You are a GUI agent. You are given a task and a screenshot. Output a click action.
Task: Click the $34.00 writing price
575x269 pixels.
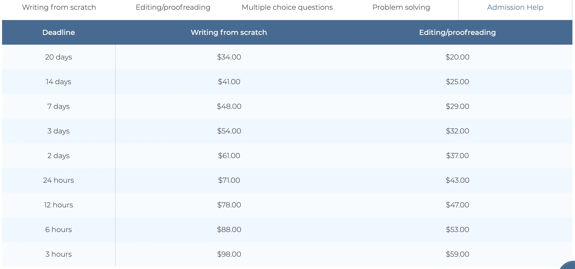[x=229, y=57]
